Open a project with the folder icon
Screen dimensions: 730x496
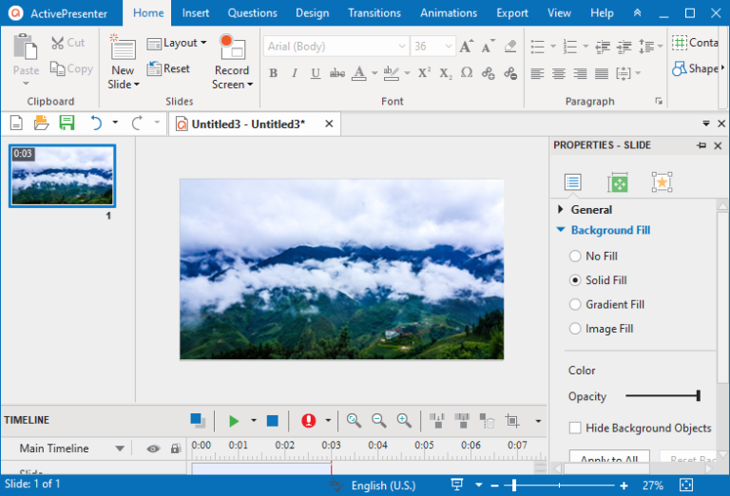[42, 123]
